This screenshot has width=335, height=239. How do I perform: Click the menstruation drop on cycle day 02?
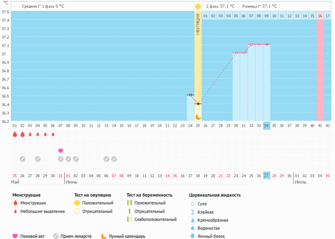point(23,134)
